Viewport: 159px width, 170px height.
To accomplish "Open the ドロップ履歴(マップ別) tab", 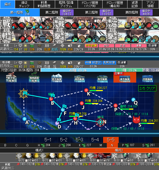I will click(x=90, y=4).
